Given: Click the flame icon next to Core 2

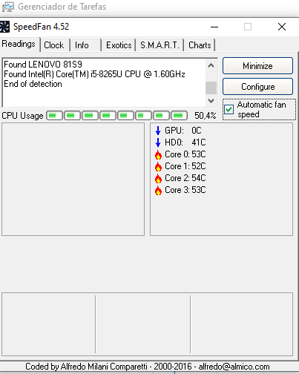Looking at the screenshot, I should (x=158, y=178).
